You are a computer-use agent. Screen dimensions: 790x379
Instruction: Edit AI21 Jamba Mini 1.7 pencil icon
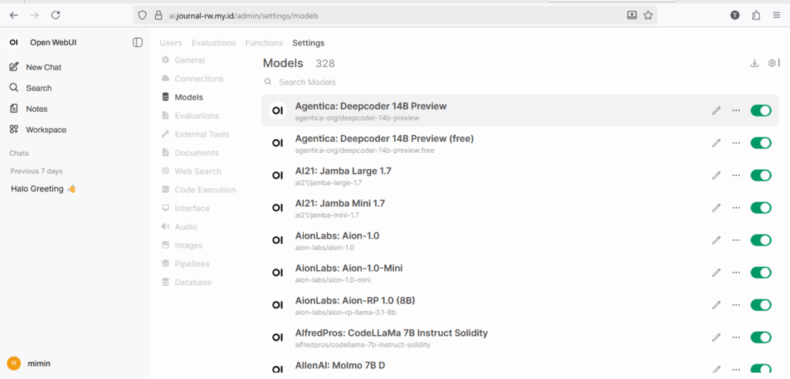(717, 208)
